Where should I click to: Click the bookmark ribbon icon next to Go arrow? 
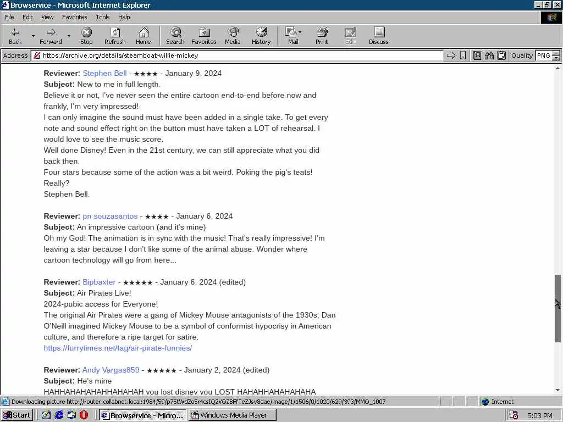[x=463, y=55]
